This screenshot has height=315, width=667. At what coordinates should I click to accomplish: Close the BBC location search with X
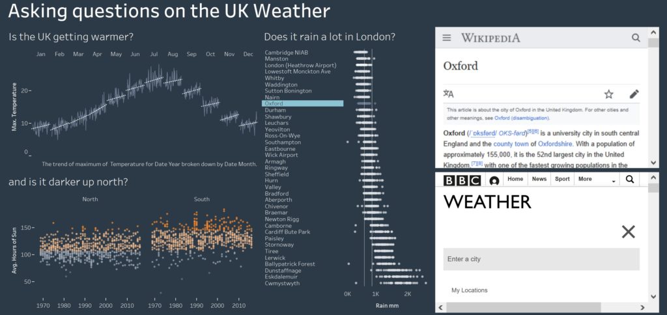point(628,232)
